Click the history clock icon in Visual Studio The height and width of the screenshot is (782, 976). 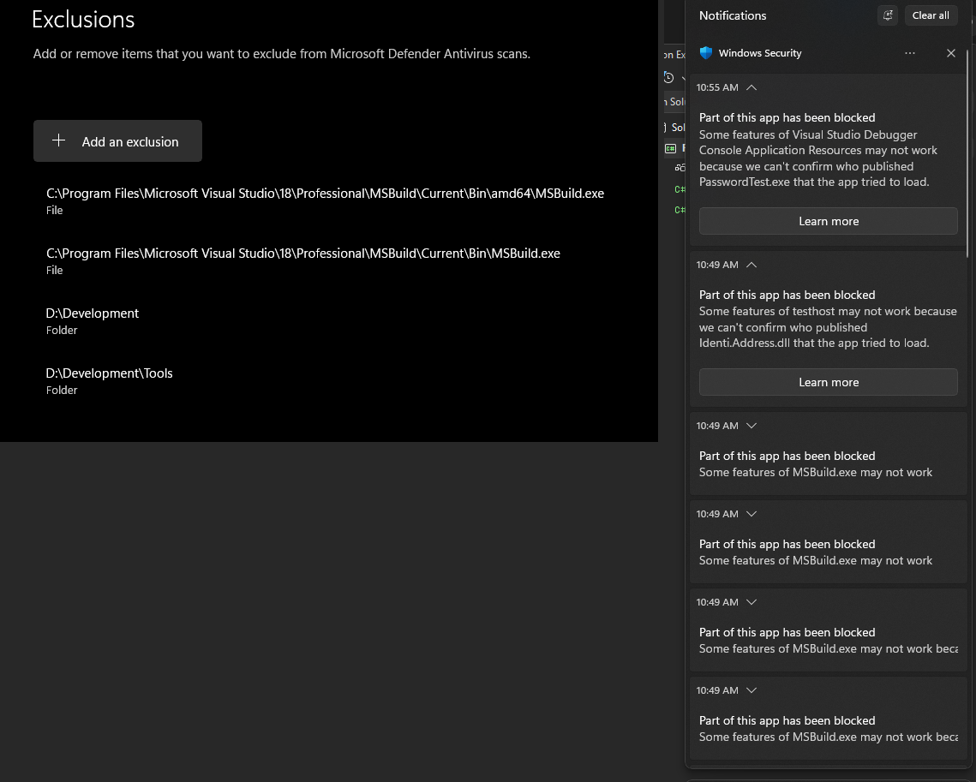669,78
